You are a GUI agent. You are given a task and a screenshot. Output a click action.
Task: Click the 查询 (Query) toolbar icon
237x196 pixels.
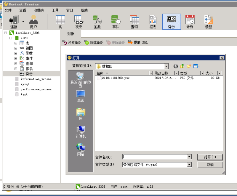point(134,22)
